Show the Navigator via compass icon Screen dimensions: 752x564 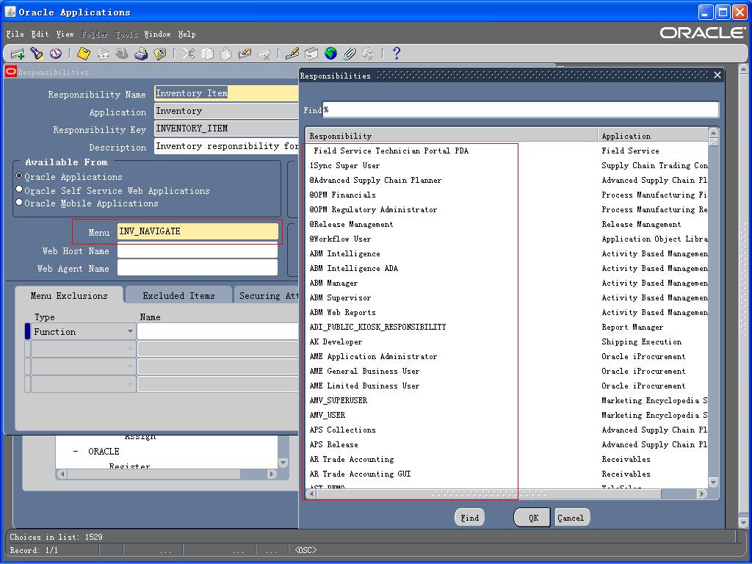point(55,53)
